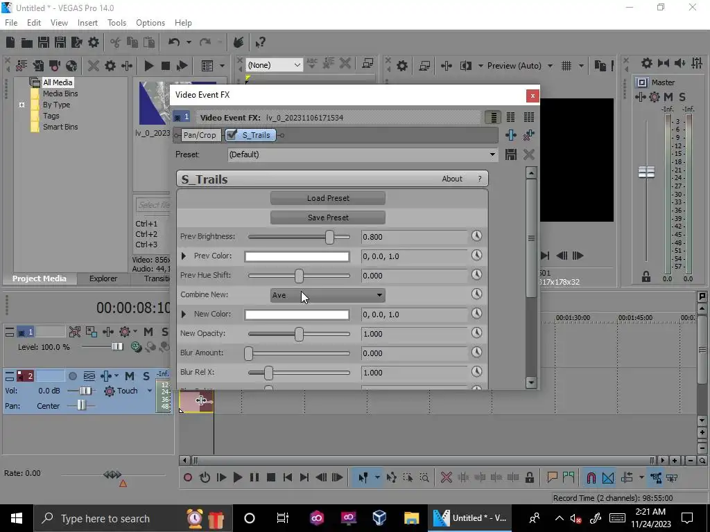The height and width of the screenshot is (532, 710).
Task: Delete preset with the X icon
Action: [528, 154]
